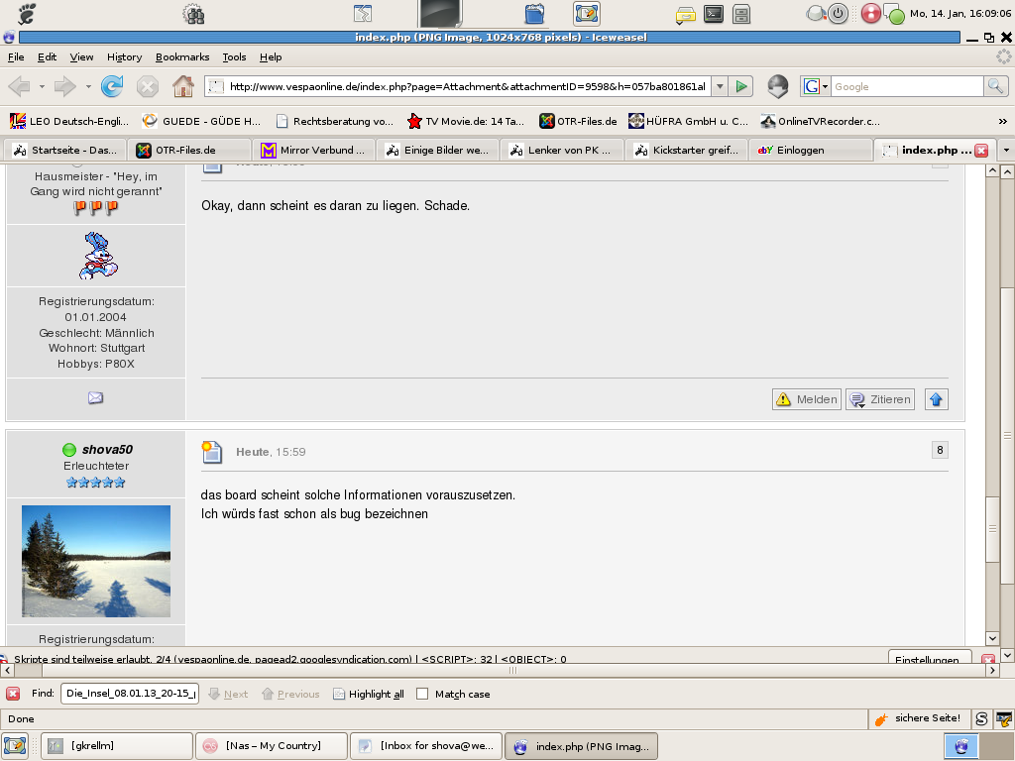The width and height of the screenshot is (1015, 761).
Task: Click the Melden button
Action: tap(807, 399)
